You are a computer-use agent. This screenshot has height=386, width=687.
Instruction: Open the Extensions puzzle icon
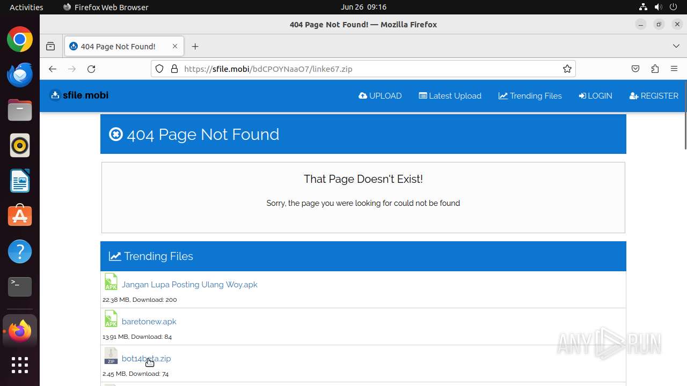(x=655, y=69)
